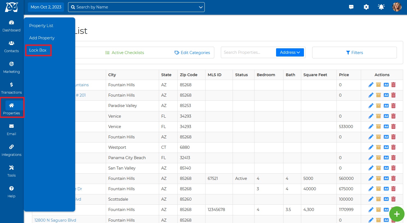This screenshot has height=223, width=407.
Task: Click the Mon Oct 2, 2023 date button
Action: click(46, 7)
